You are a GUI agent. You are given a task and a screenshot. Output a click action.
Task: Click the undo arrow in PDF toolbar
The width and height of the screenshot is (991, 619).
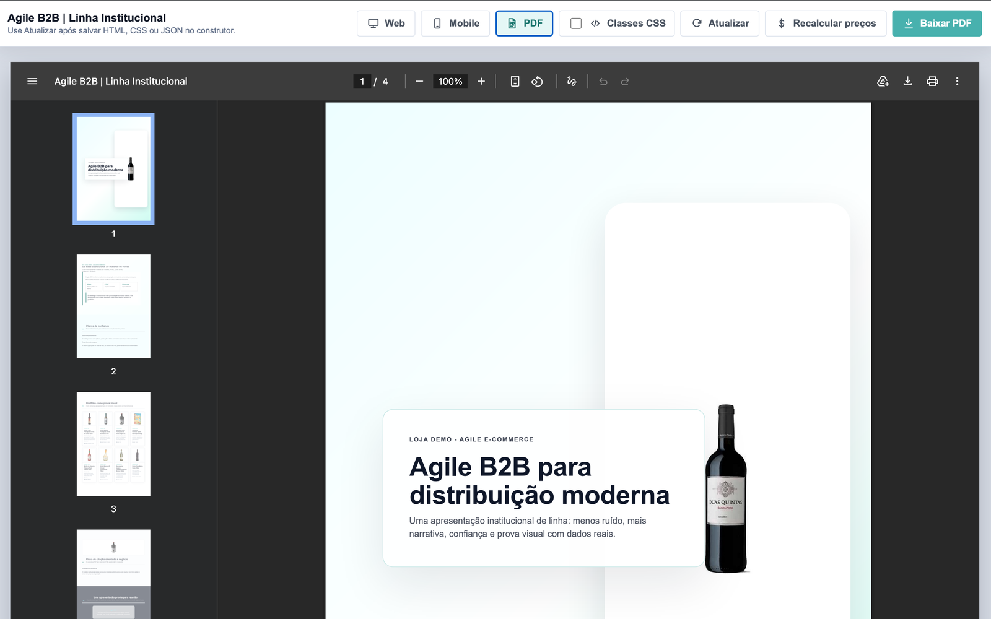tap(603, 81)
